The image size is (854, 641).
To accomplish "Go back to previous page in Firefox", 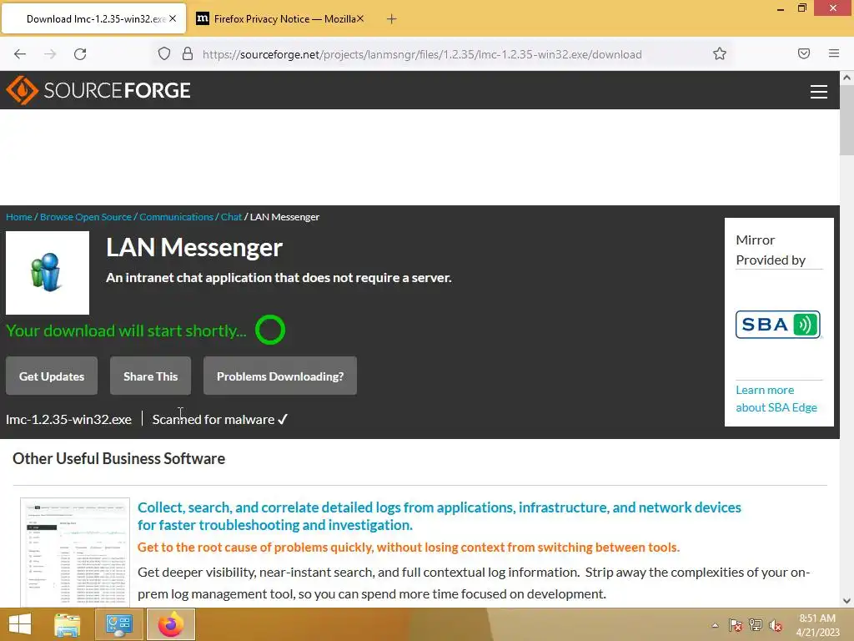I will click(20, 54).
